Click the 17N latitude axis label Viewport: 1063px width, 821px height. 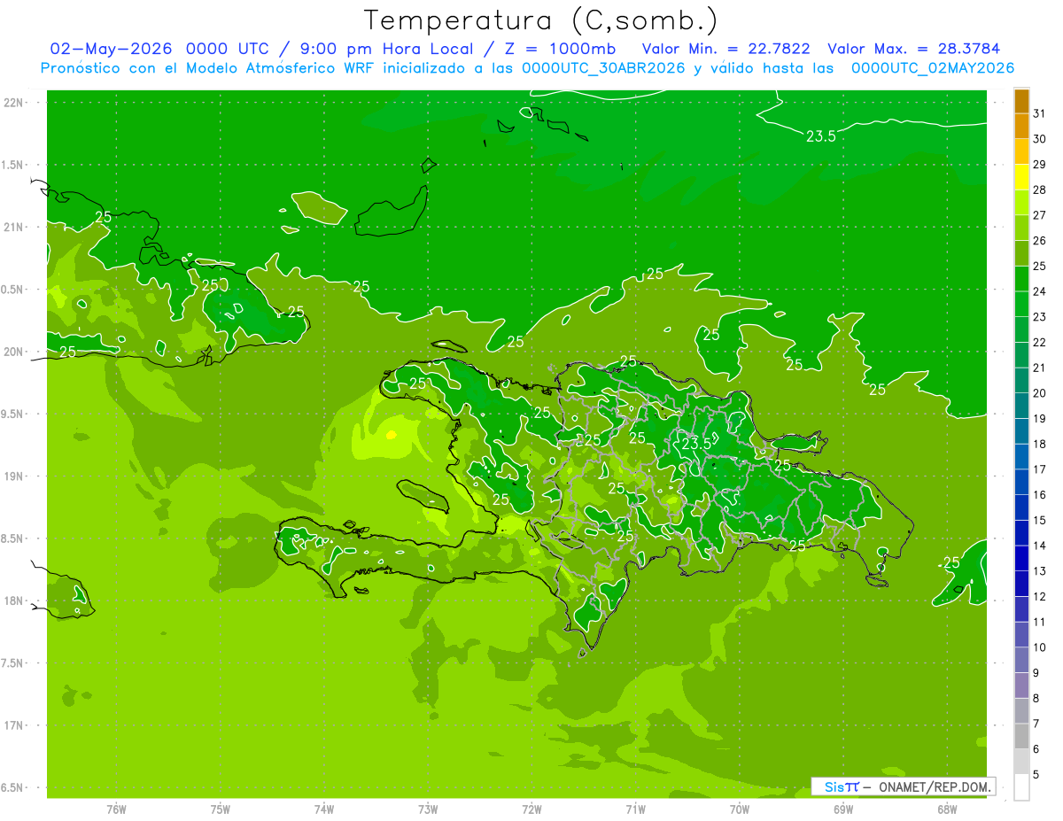(x=13, y=725)
